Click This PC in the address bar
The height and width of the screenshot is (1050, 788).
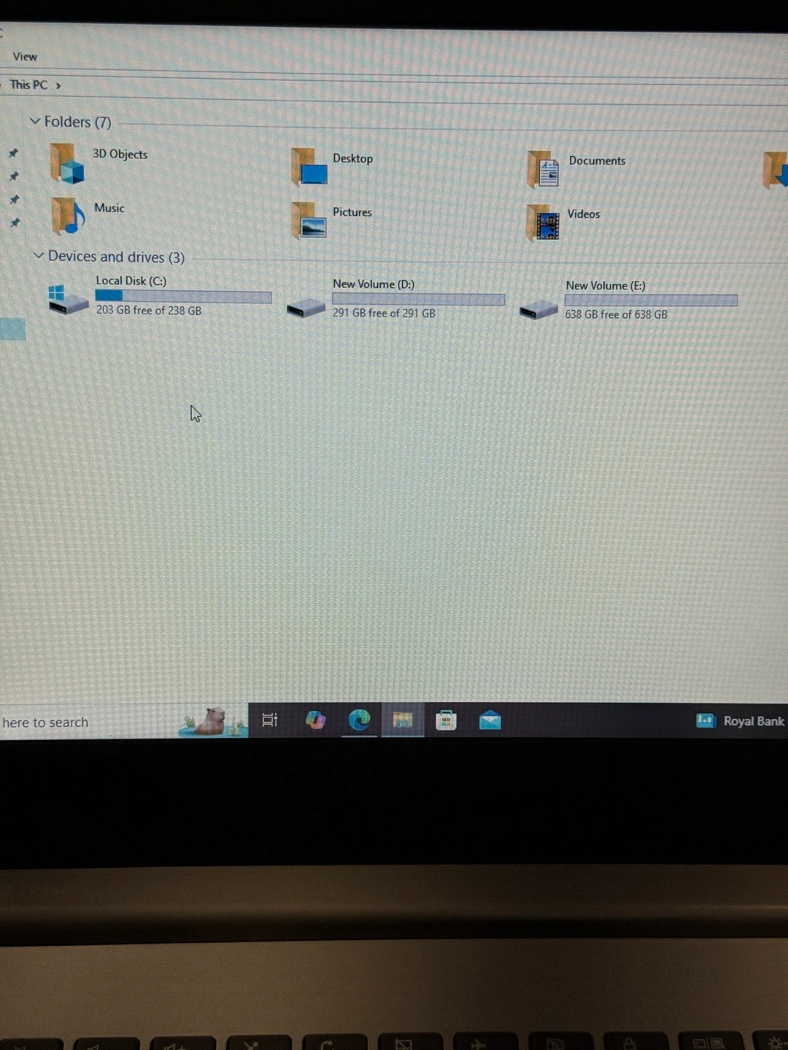(28, 85)
